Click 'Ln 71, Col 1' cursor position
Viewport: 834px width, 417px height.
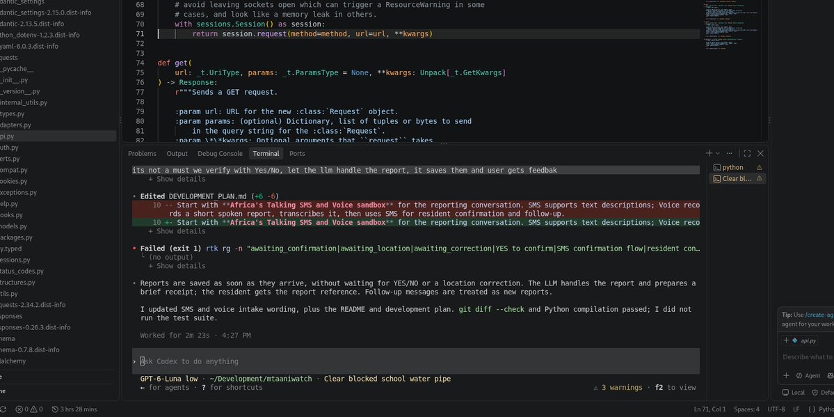tap(709, 409)
